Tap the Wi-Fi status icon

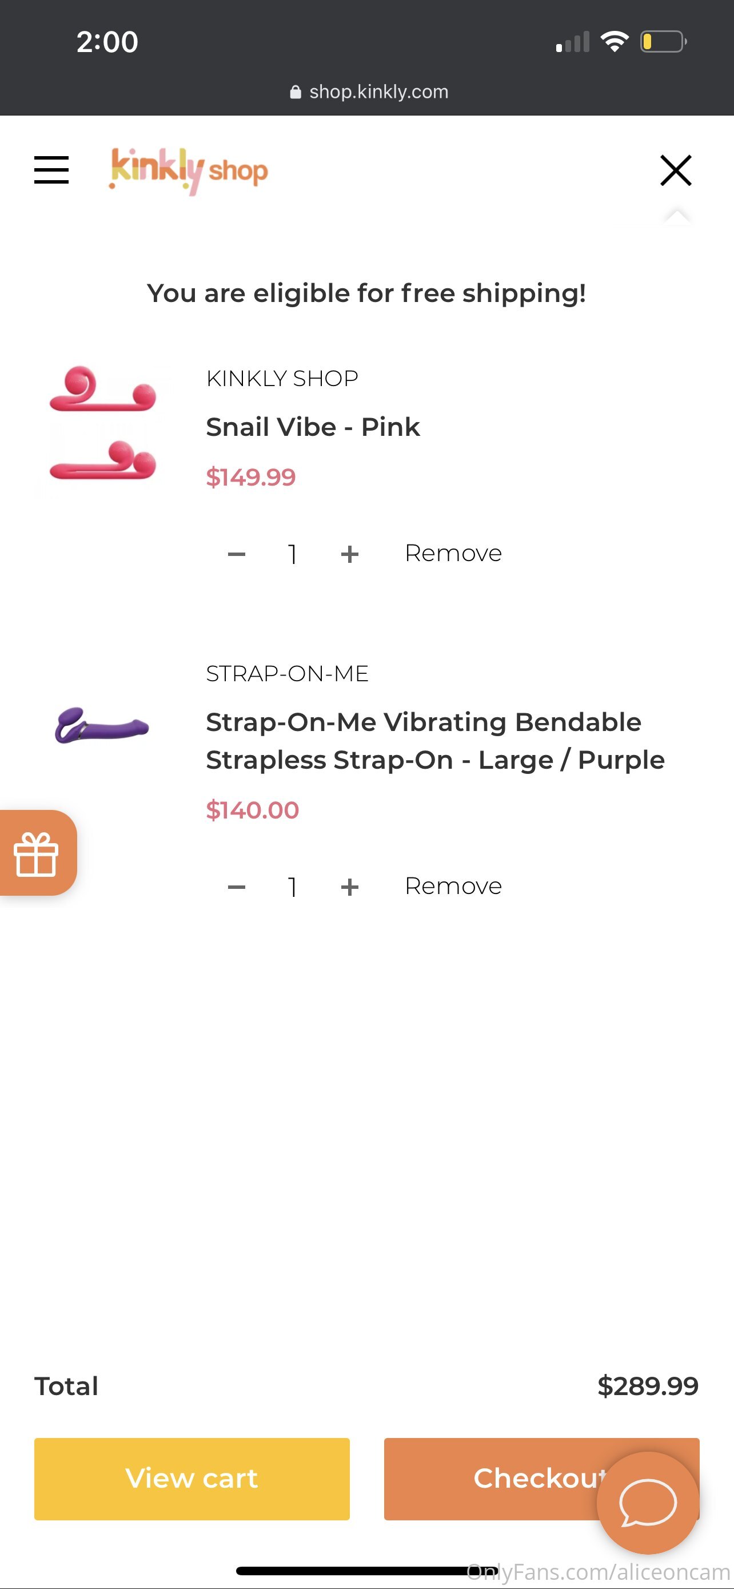point(615,42)
